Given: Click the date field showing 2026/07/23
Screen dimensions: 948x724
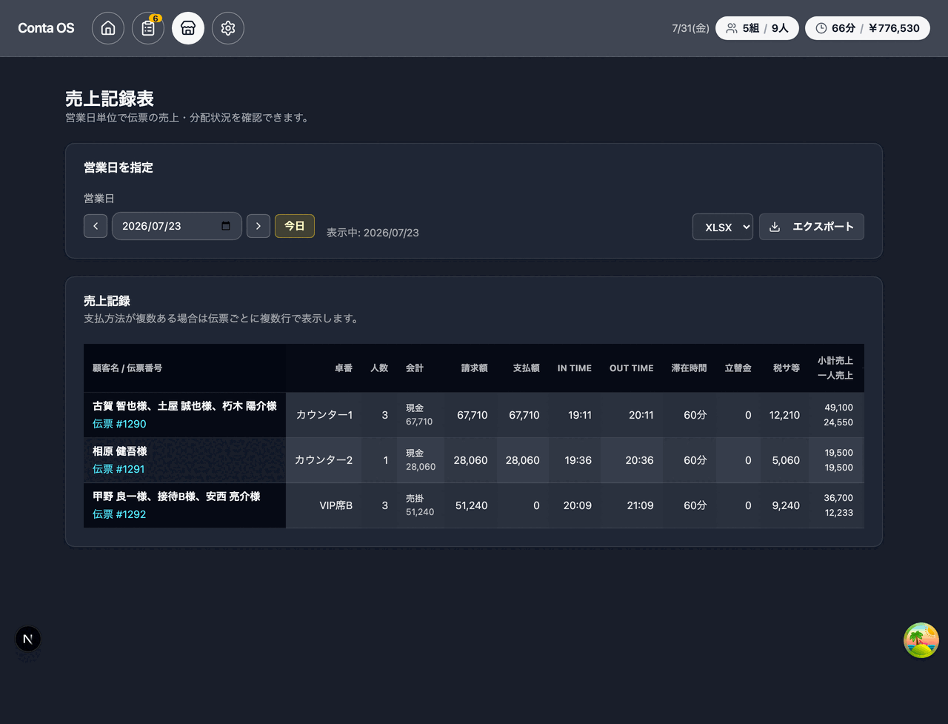Looking at the screenshot, I should [x=177, y=226].
